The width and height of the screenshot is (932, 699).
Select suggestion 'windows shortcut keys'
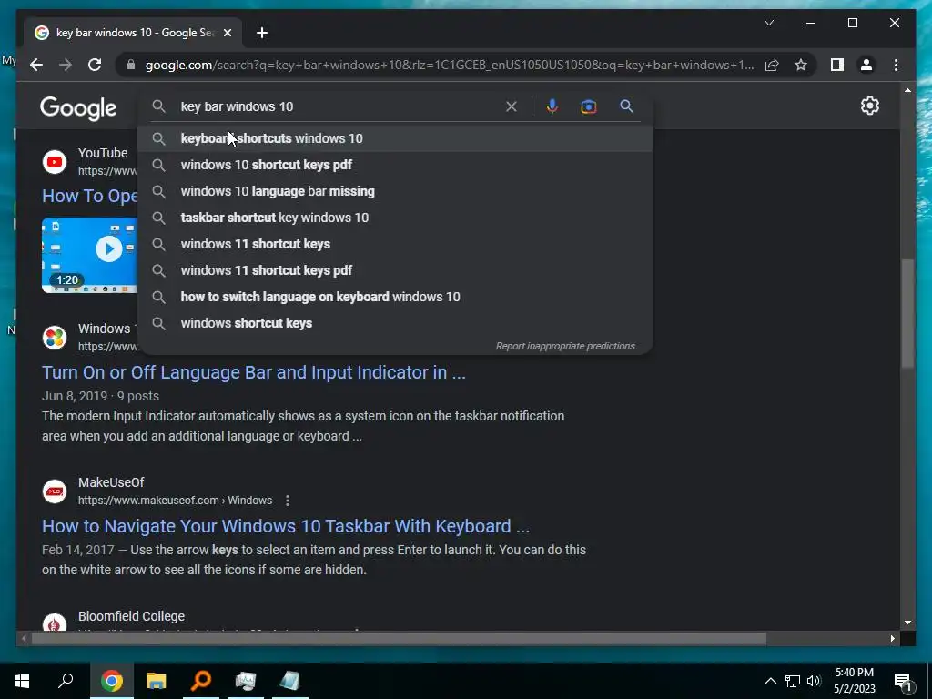395,323
